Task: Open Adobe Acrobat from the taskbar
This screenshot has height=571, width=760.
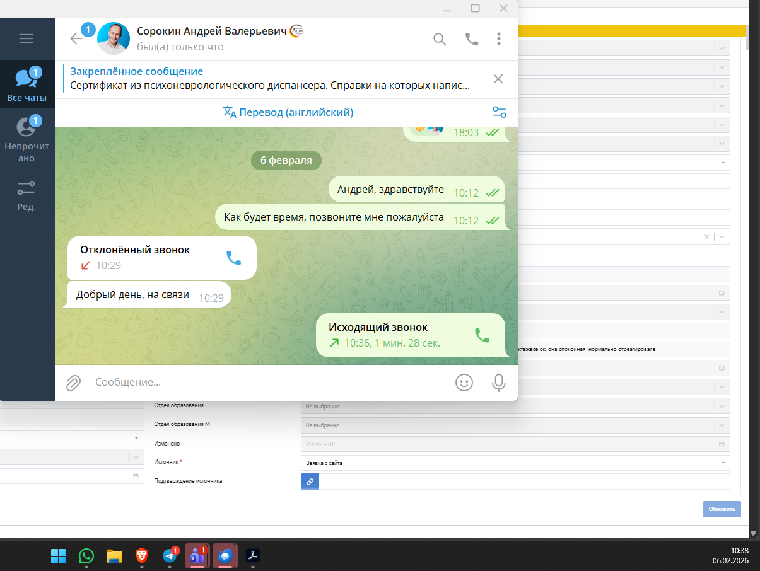Action: click(x=252, y=556)
